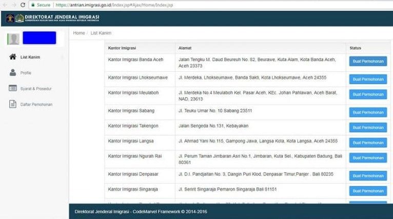Click the Jalan Tengku M. Daud Beureuh address

257,63
